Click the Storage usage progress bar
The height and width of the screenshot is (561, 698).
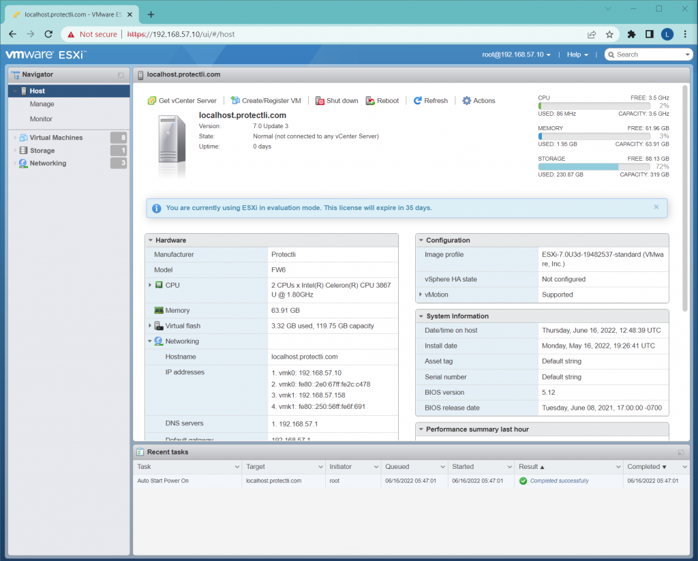click(x=594, y=166)
